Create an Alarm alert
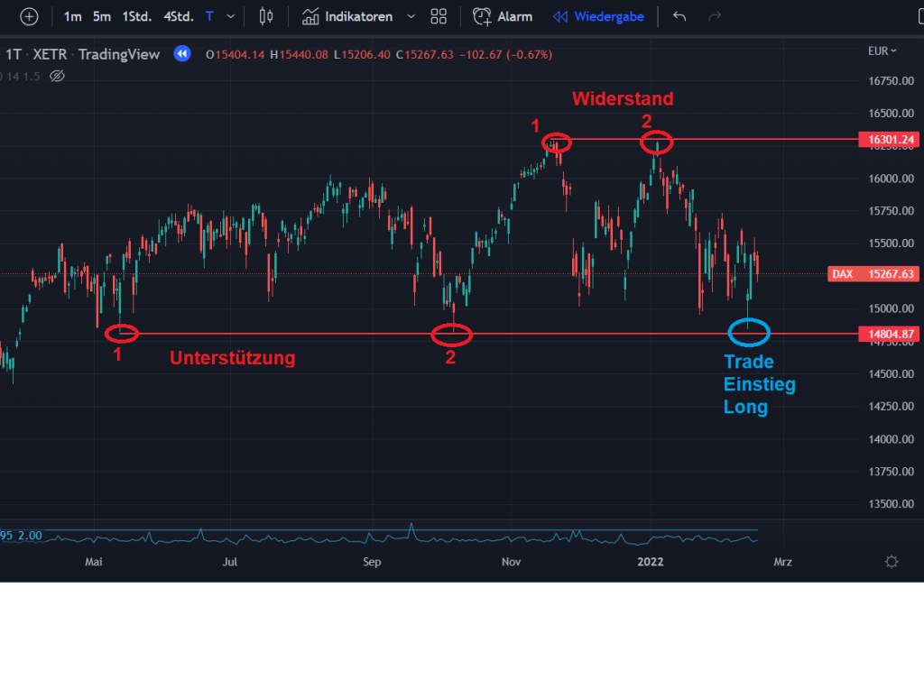Screen dimensions: 924x698 tap(503, 16)
